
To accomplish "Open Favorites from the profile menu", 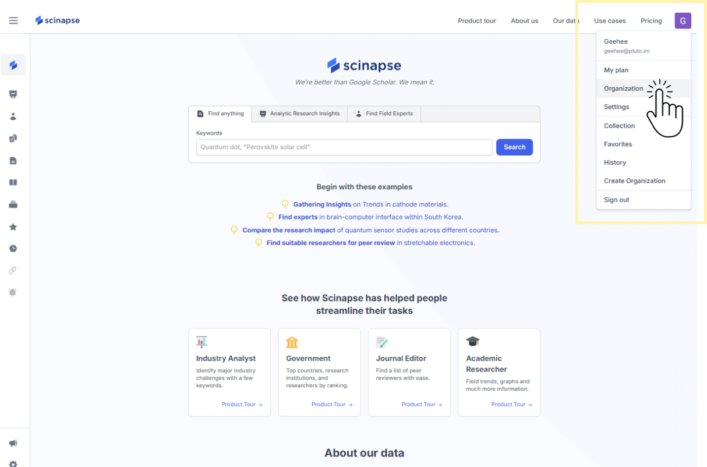I will point(644,144).
